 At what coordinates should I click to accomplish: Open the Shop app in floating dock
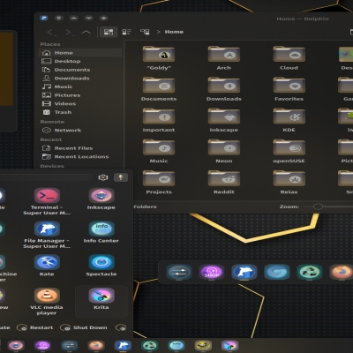tap(212, 272)
